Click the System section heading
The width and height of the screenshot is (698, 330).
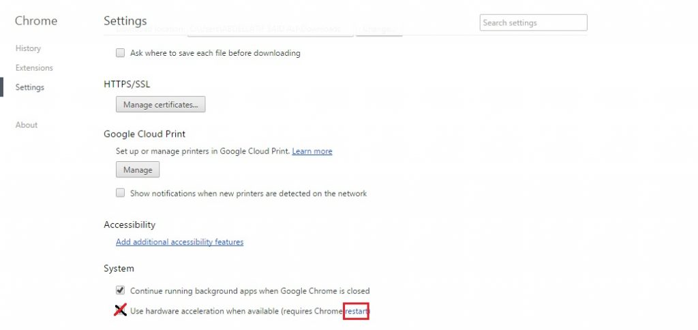coord(119,268)
